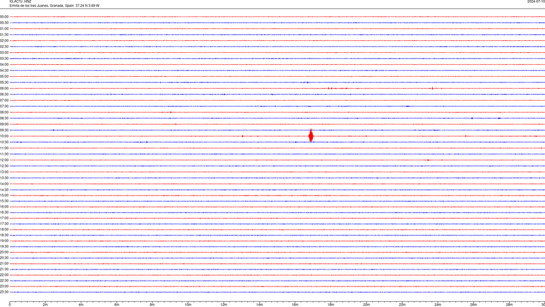Select the 12:00 time label

[4, 160]
